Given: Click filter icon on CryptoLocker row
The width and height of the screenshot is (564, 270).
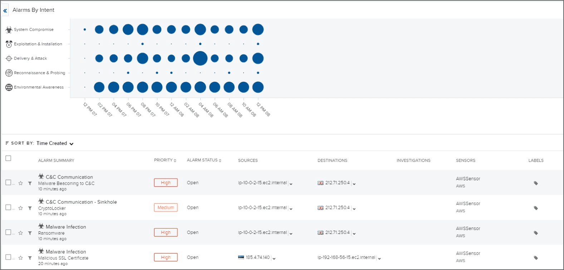Looking at the screenshot, I should pyautogui.click(x=30, y=208).
